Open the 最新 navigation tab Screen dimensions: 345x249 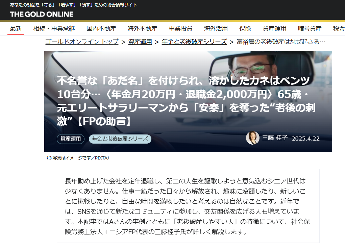tap(16, 29)
